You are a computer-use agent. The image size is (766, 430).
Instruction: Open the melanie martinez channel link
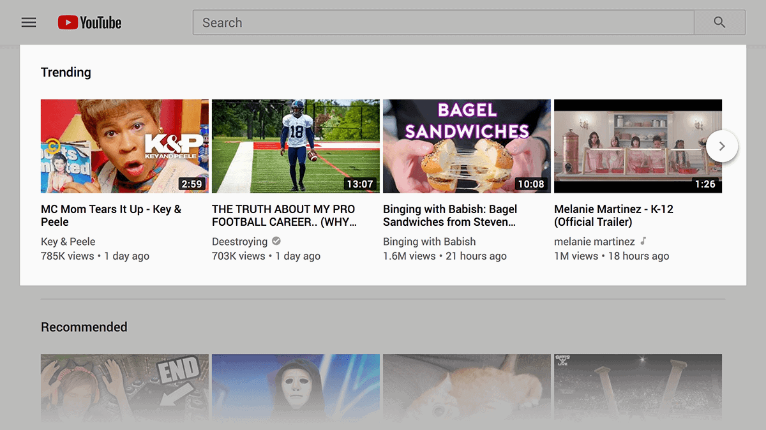point(594,242)
